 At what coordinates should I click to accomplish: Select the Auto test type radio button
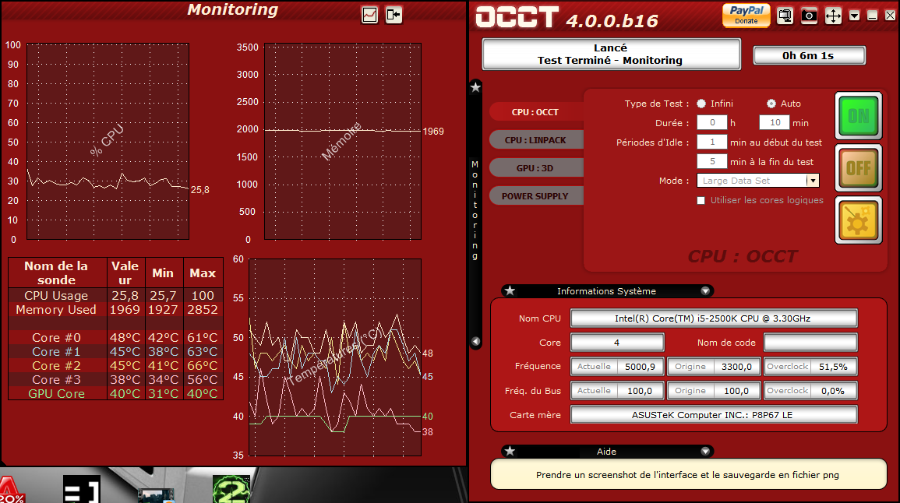coord(771,104)
